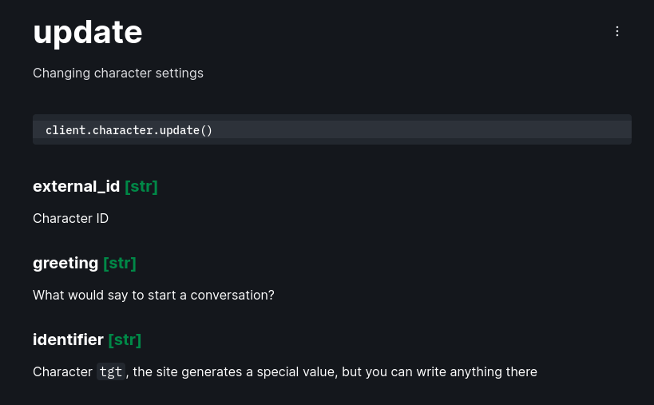Click the [str] type label beside identifier
The height and width of the screenshot is (405, 654).
coord(125,339)
